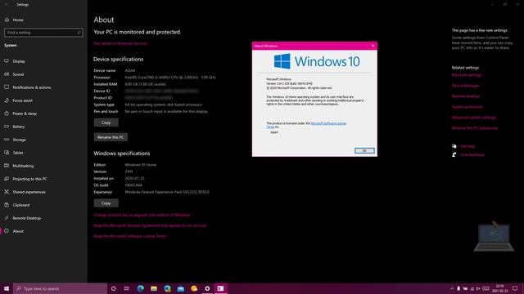Select the About Windows taskbar button
Screen dimensions: 524x294
(x=220, y=288)
